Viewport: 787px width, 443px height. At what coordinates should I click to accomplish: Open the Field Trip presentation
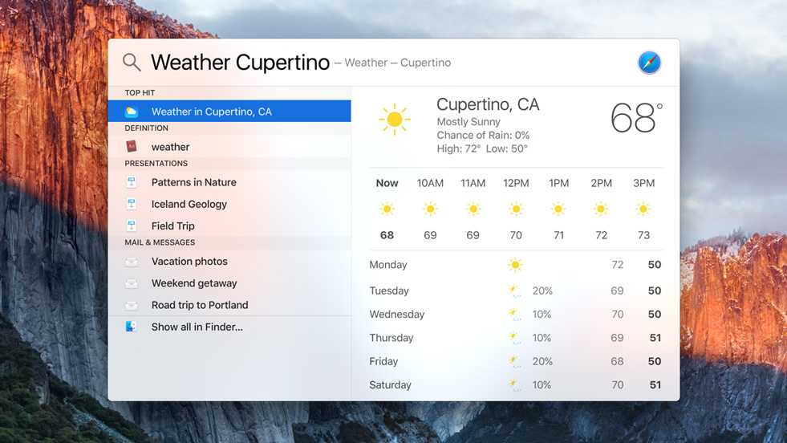[x=173, y=226]
